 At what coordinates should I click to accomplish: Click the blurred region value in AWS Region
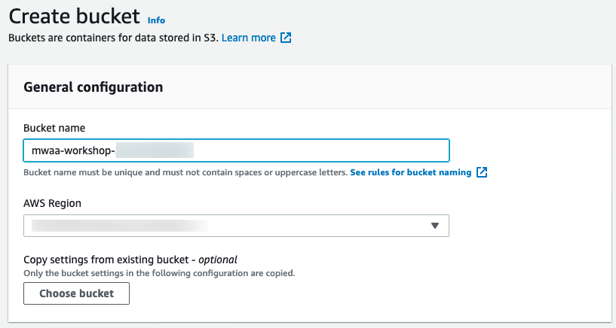click(121, 225)
